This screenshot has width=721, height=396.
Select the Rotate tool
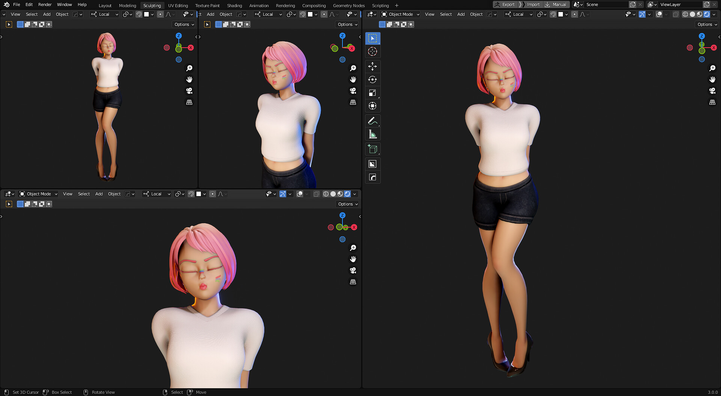[x=373, y=79]
